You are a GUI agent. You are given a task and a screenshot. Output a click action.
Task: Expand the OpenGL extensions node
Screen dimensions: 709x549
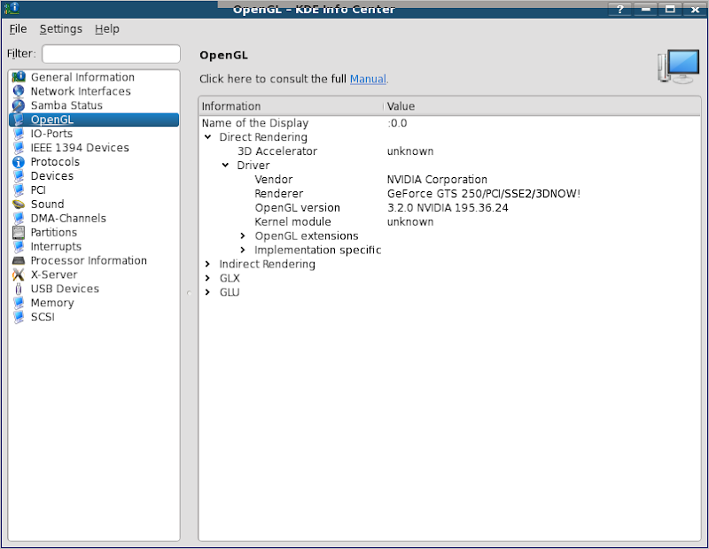point(244,236)
